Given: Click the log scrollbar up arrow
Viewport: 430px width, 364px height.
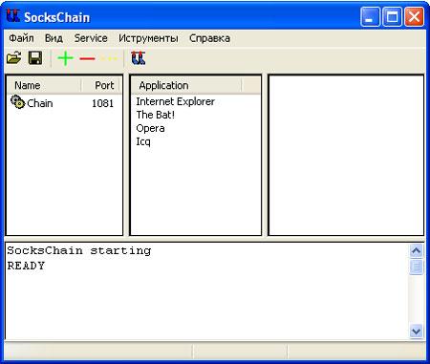Looking at the screenshot, I should point(416,251).
